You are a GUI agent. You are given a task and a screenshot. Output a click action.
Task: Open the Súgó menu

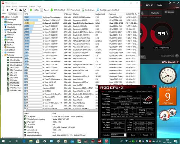[39, 6]
